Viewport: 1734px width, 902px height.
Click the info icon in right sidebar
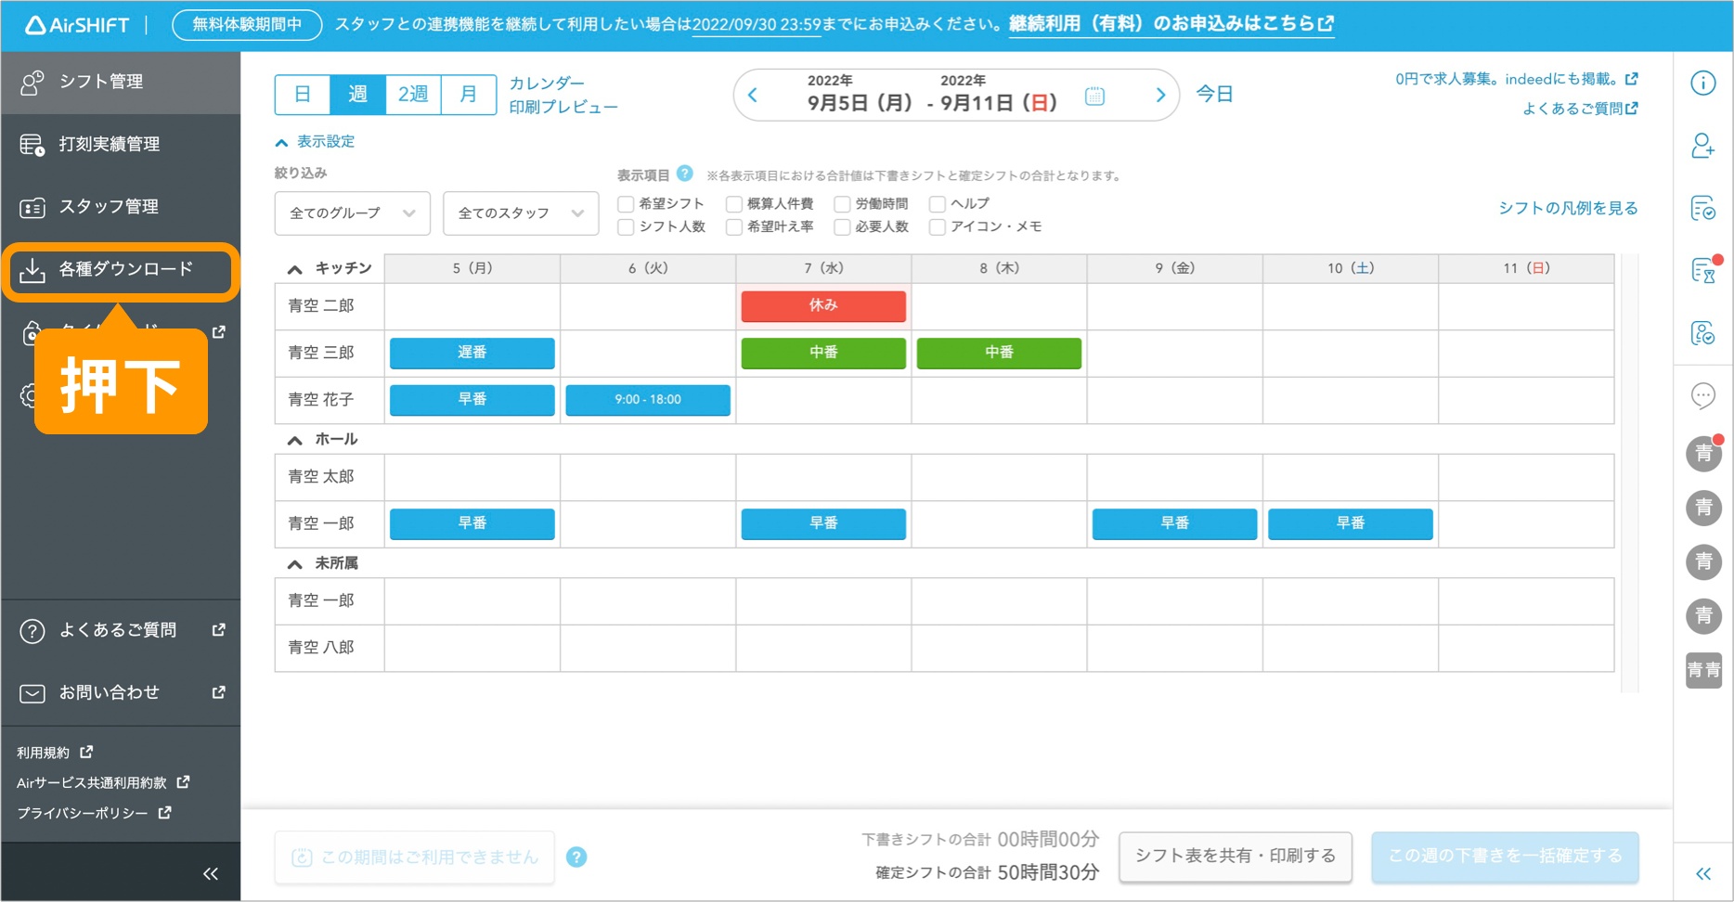click(x=1702, y=84)
